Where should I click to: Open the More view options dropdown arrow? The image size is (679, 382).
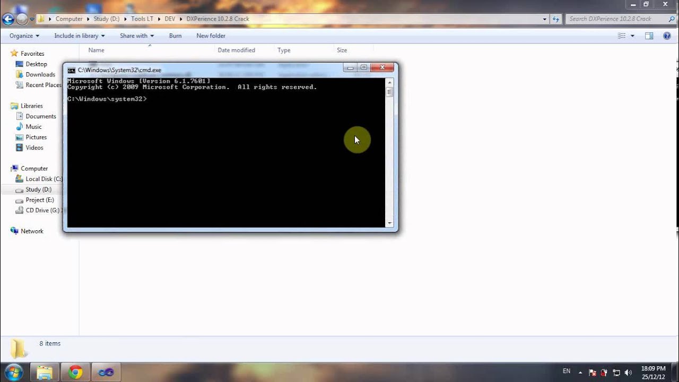pyautogui.click(x=632, y=36)
